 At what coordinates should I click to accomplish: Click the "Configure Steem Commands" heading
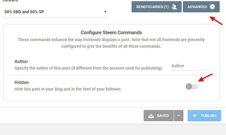pyautogui.click(x=111, y=32)
